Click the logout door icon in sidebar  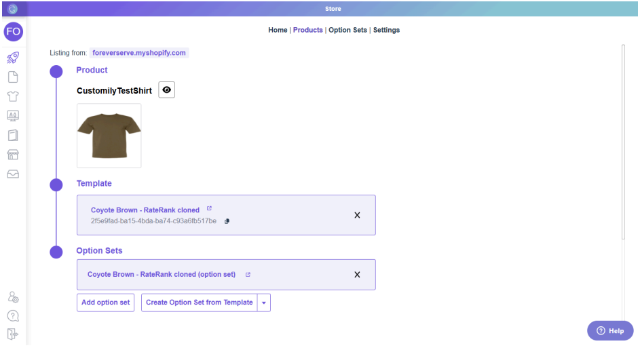(x=13, y=334)
